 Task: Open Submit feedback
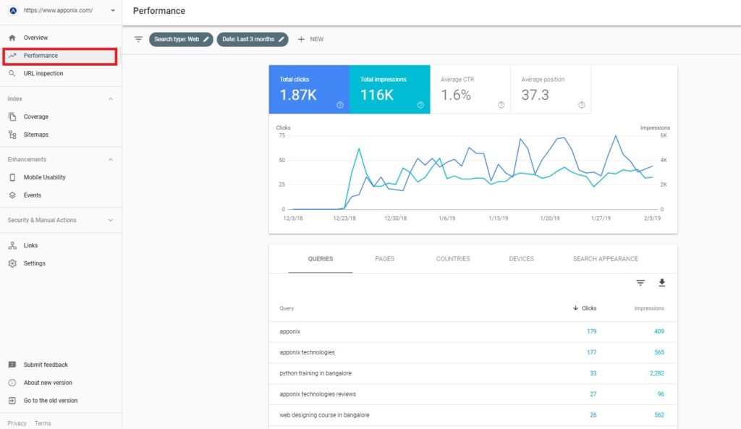pos(46,365)
